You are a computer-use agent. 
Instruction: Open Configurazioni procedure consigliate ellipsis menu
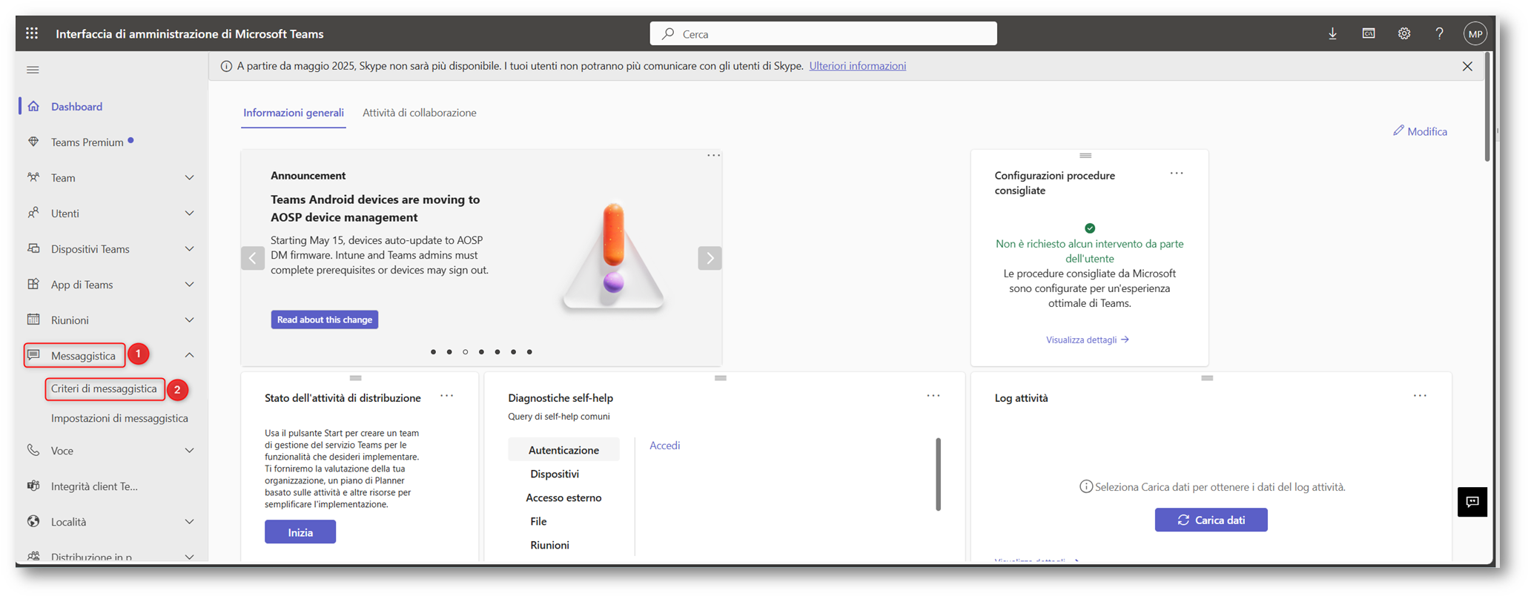[x=1177, y=173]
